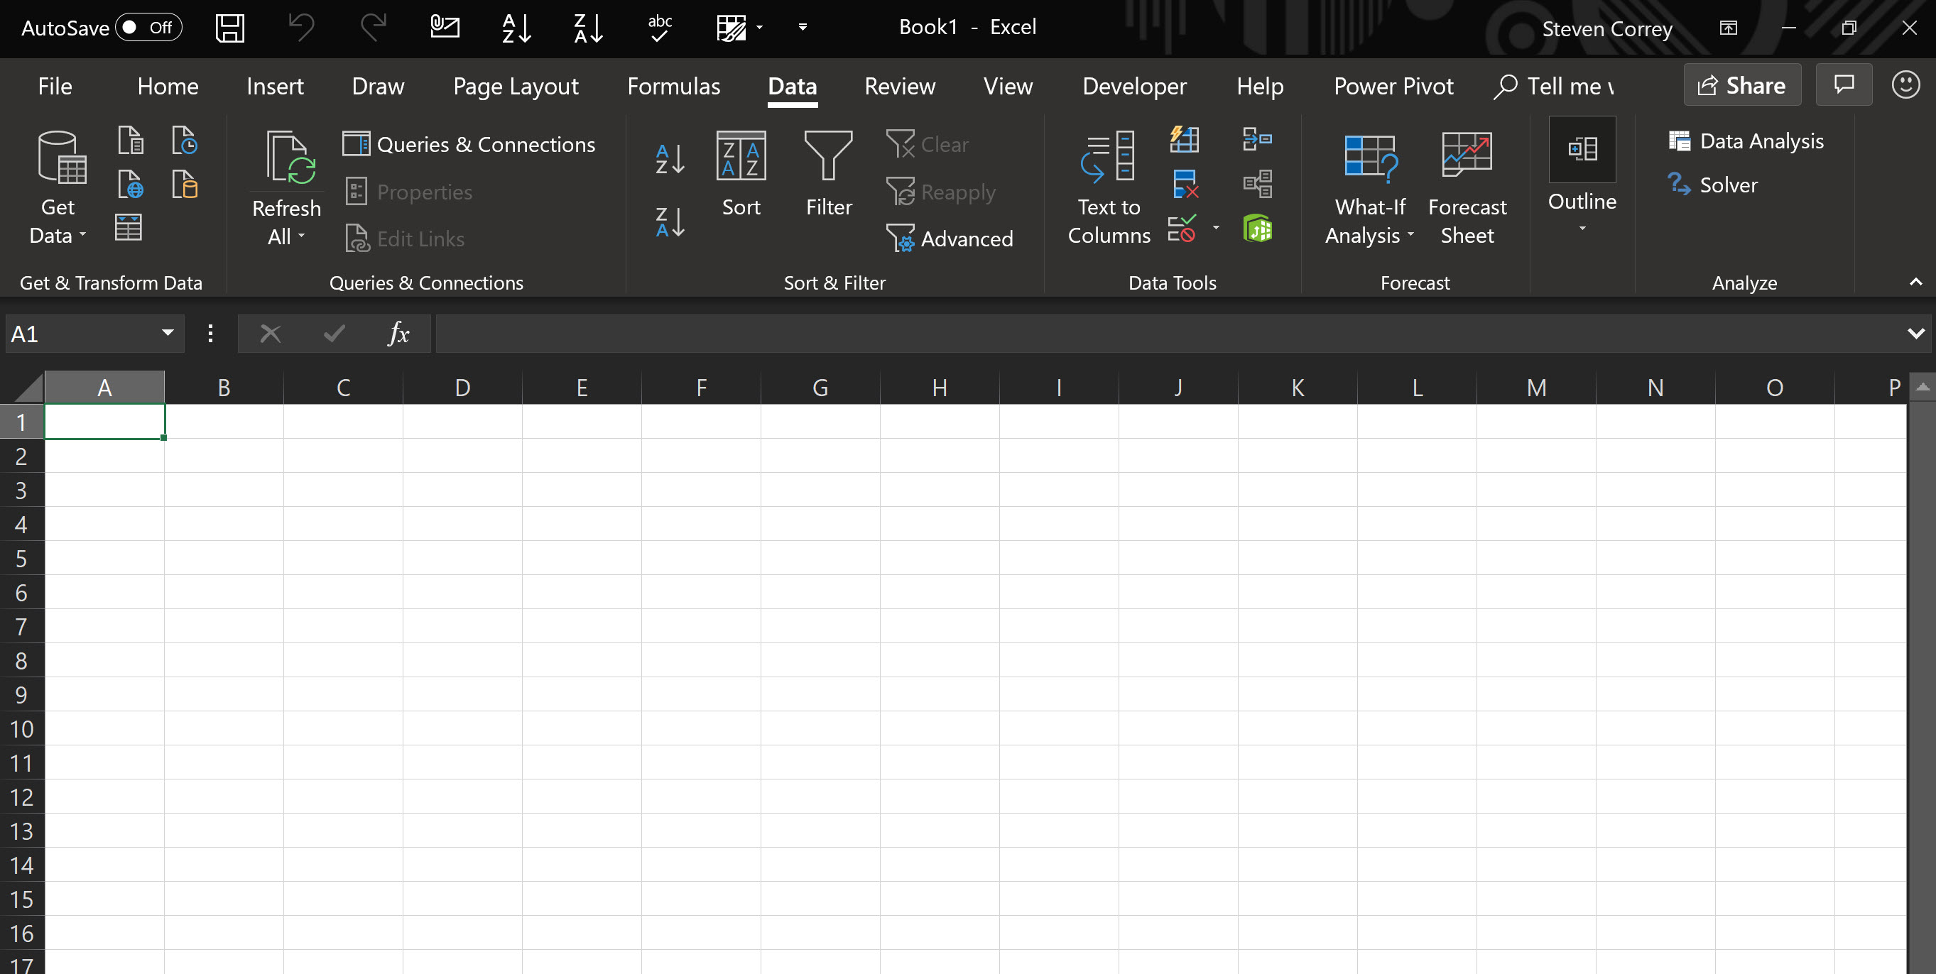The image size is (1936, 974).
Task: Expand the formula bar chevron
Action: (x=1915, y=334)
